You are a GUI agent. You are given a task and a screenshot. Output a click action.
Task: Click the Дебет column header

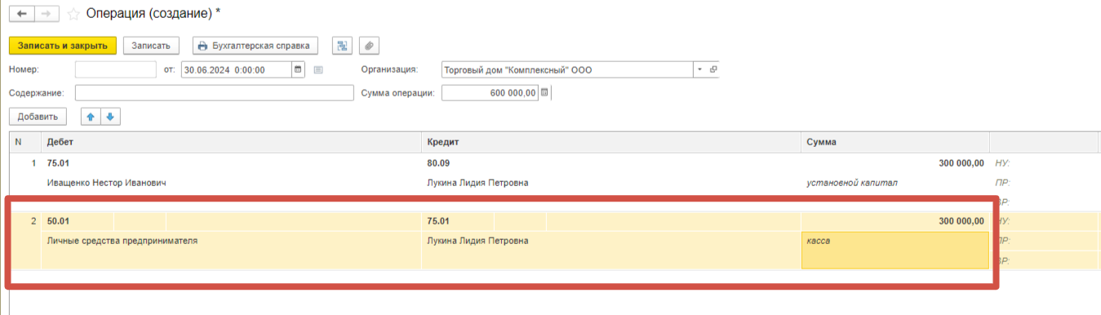click(x=232, y=142)
